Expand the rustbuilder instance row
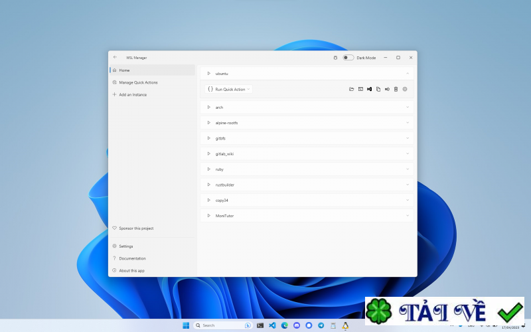The height and width of the screenshot is (332, 531). tap(408, 185)
